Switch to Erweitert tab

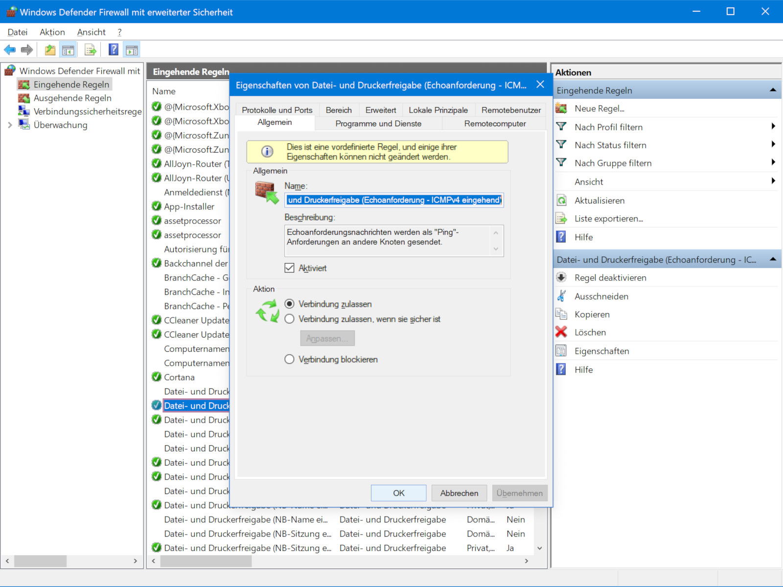pos(381,110)
